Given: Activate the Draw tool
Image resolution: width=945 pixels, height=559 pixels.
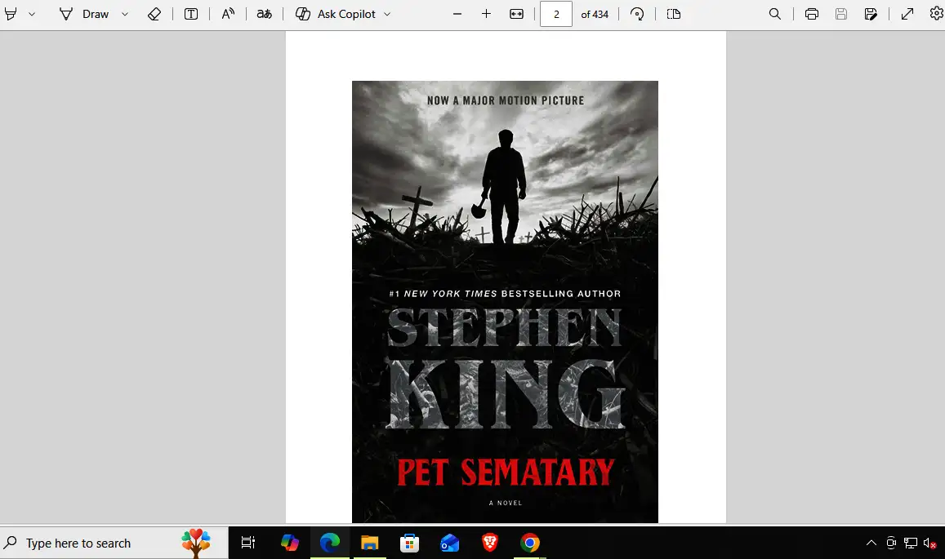Looking at the screenshot, I should (x=84, y=14).
